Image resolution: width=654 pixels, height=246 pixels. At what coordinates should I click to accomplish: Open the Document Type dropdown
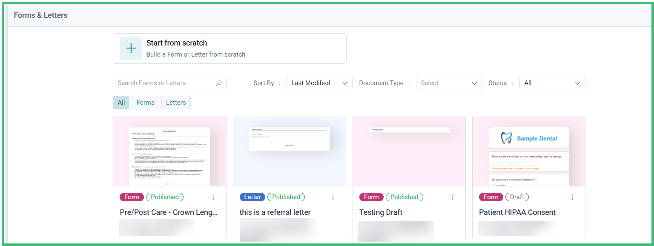[449, 83]
